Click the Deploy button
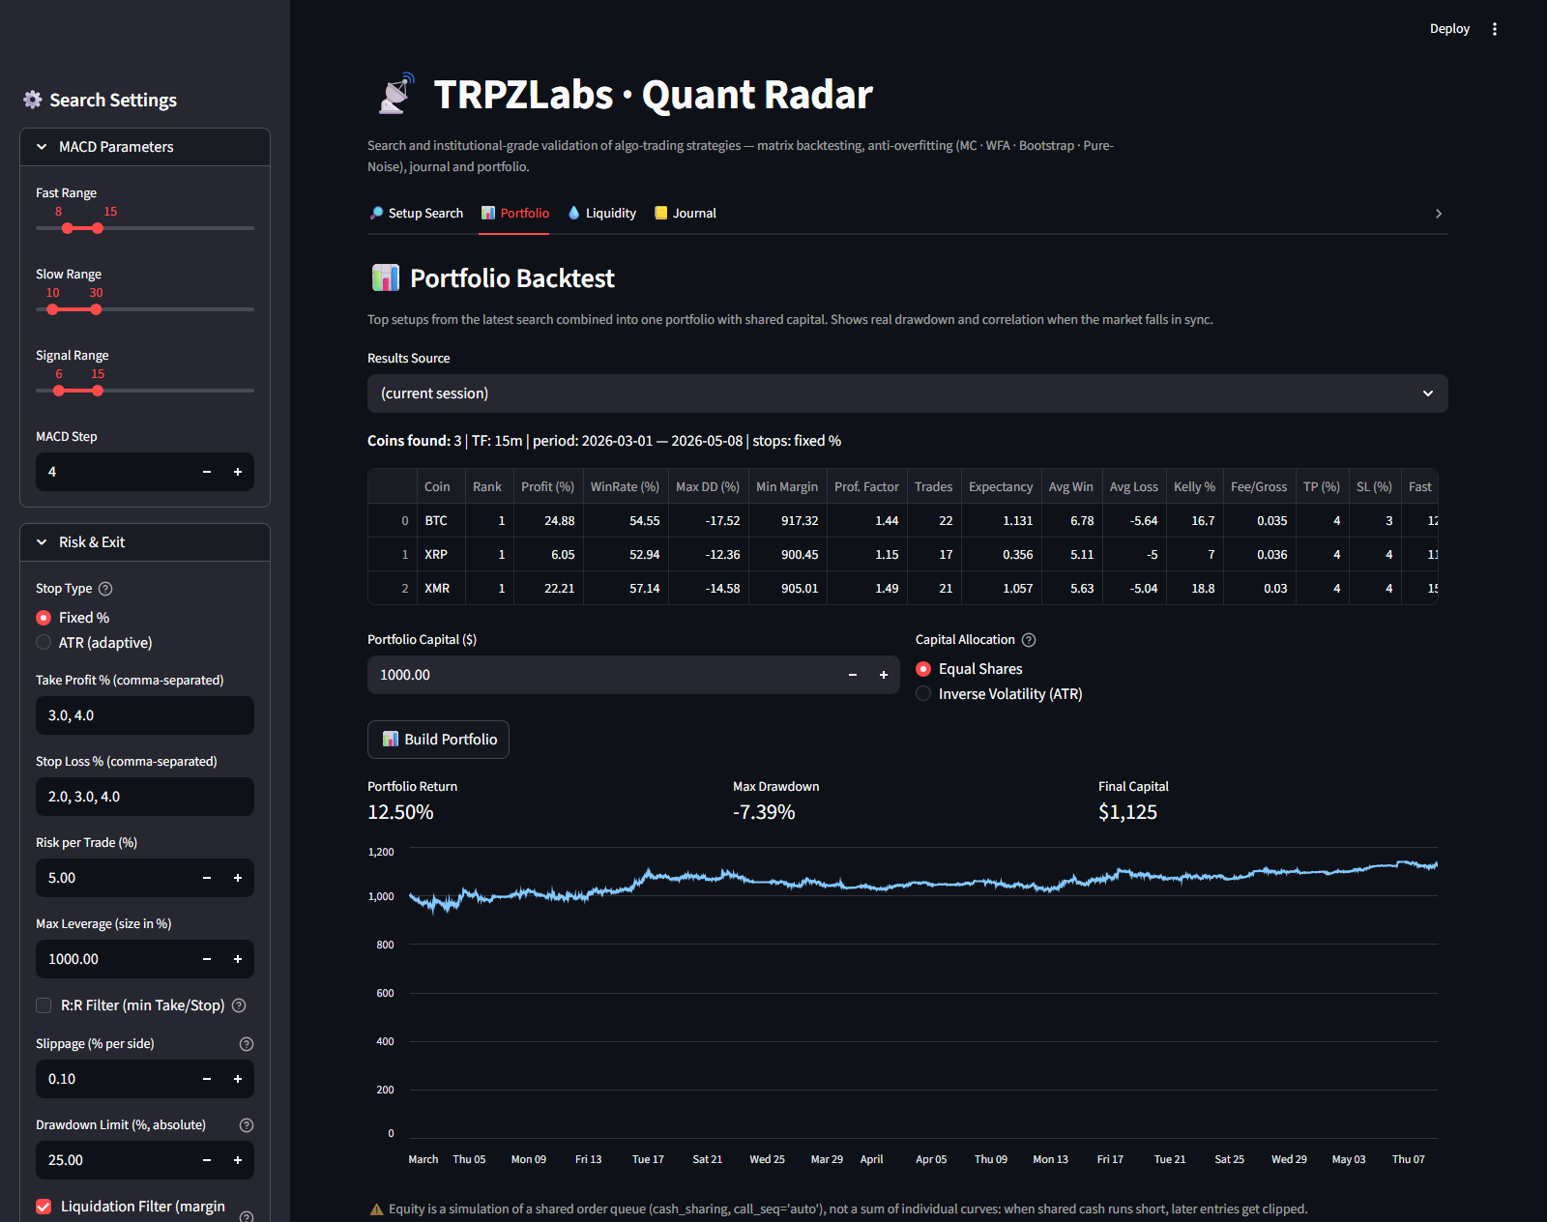This screenshot has width=1547, height=1222. point(1449,29)
